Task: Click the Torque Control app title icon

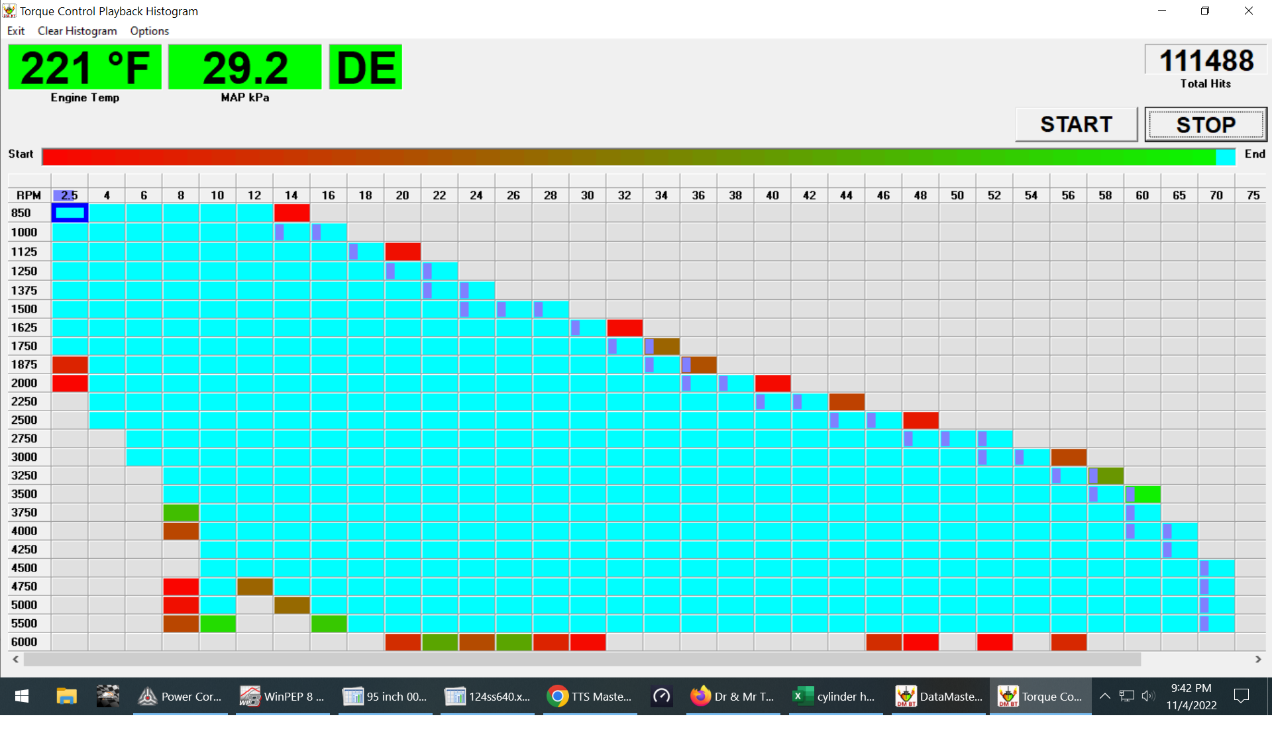Action: [9, 11]
